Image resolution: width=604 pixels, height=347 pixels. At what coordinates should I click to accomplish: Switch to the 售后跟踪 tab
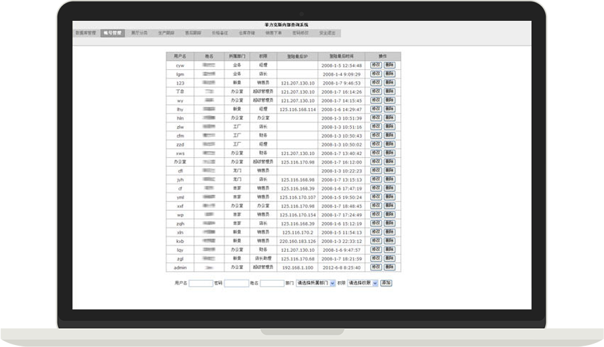193,33
